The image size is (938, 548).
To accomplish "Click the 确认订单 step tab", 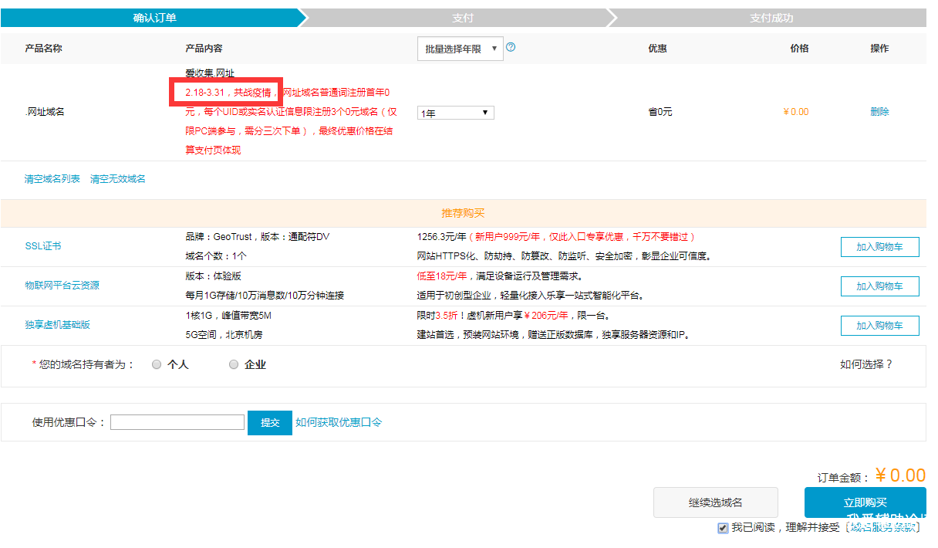I will (154, 18).
